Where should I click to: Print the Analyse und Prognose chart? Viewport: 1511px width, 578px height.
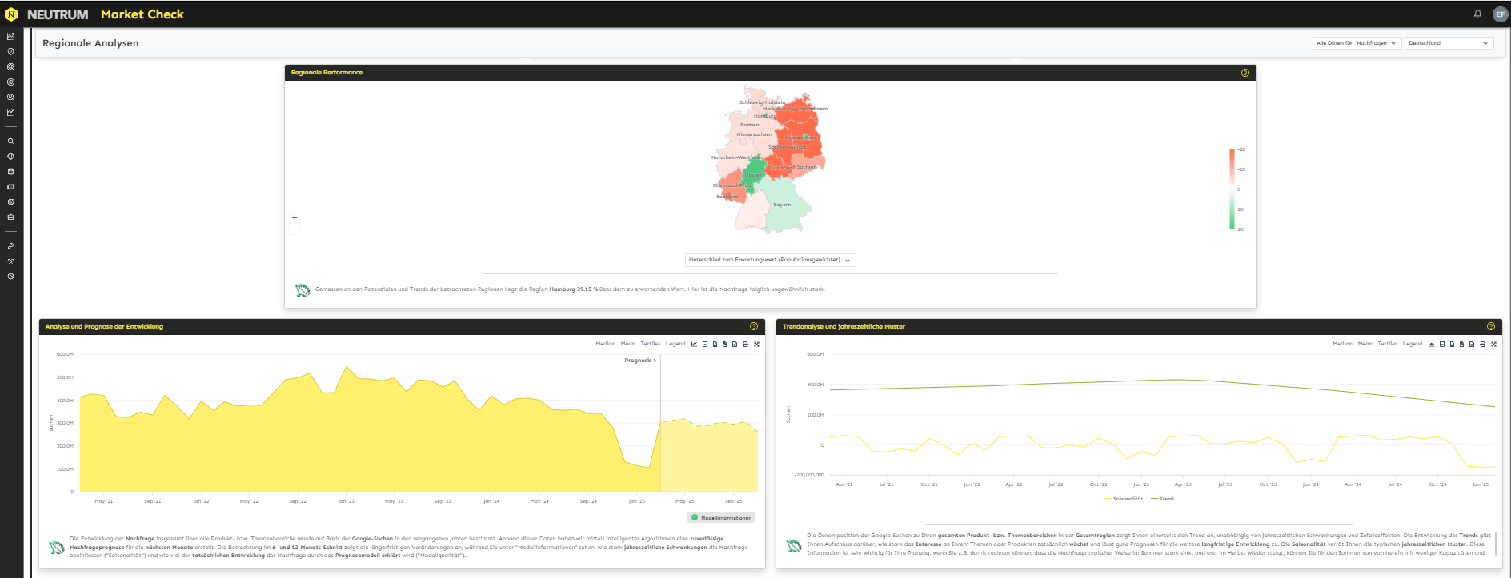(x=745, y=344)
